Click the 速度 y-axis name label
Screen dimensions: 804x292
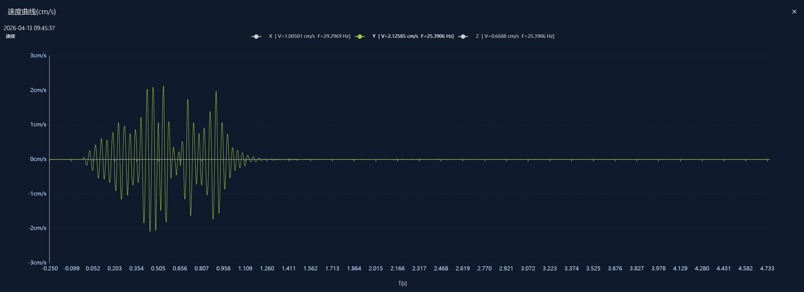click(x=10, y=36)
